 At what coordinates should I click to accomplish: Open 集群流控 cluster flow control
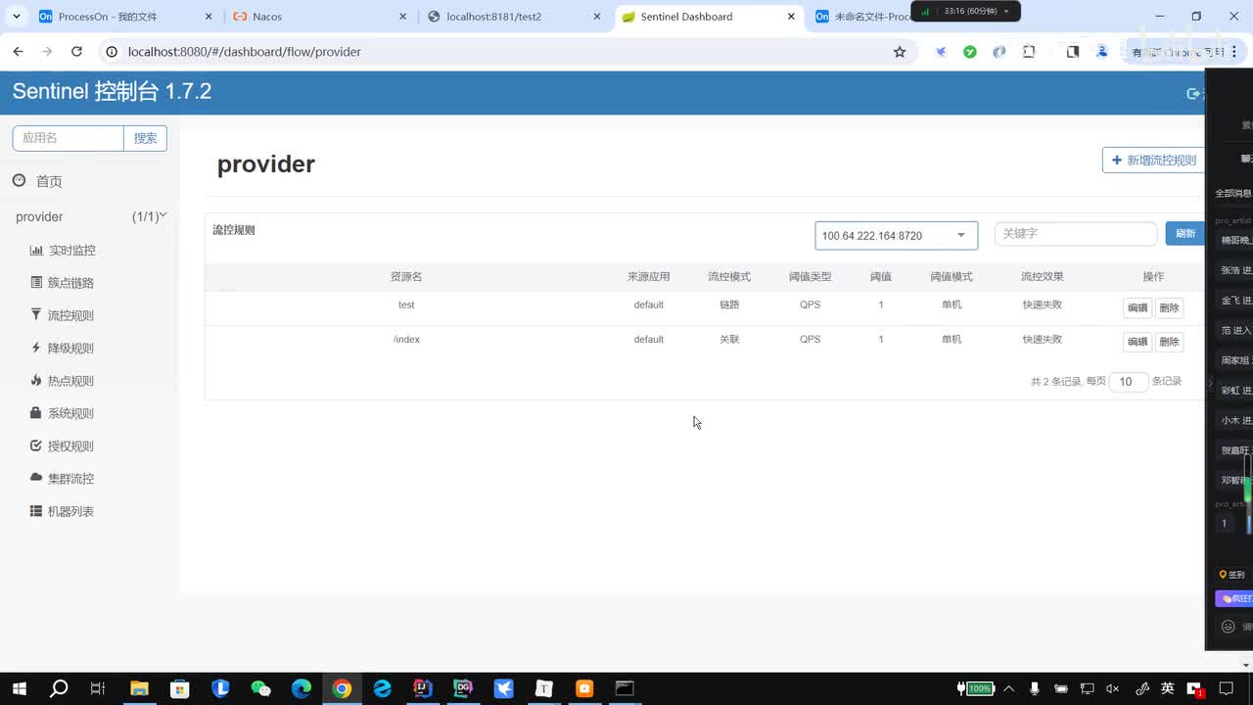(63, 479)
